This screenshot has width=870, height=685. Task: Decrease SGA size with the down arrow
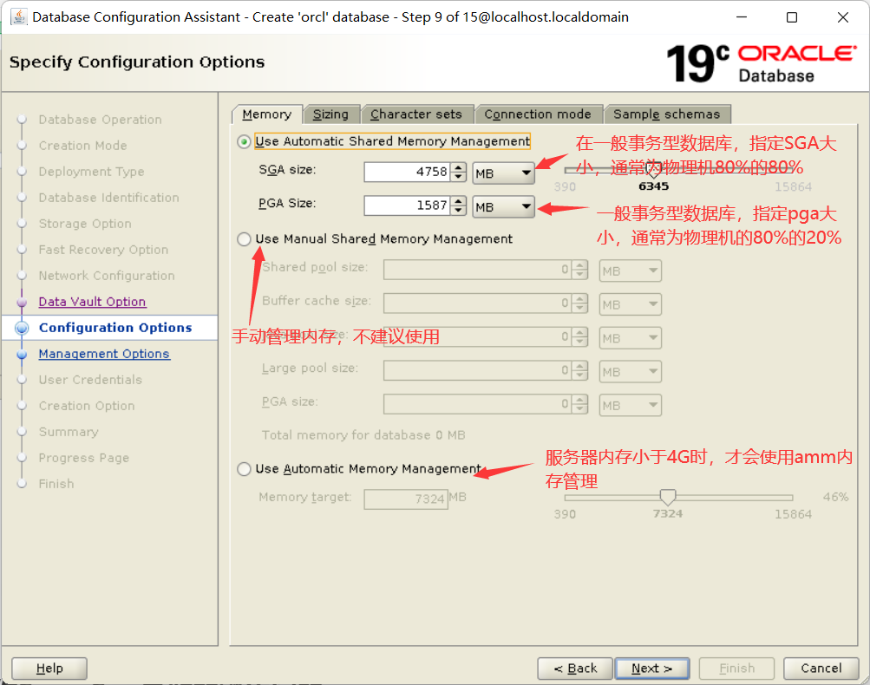coord(458,176)
